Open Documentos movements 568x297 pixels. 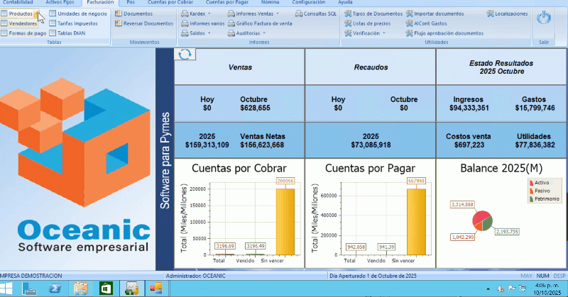tap(133, 13)
